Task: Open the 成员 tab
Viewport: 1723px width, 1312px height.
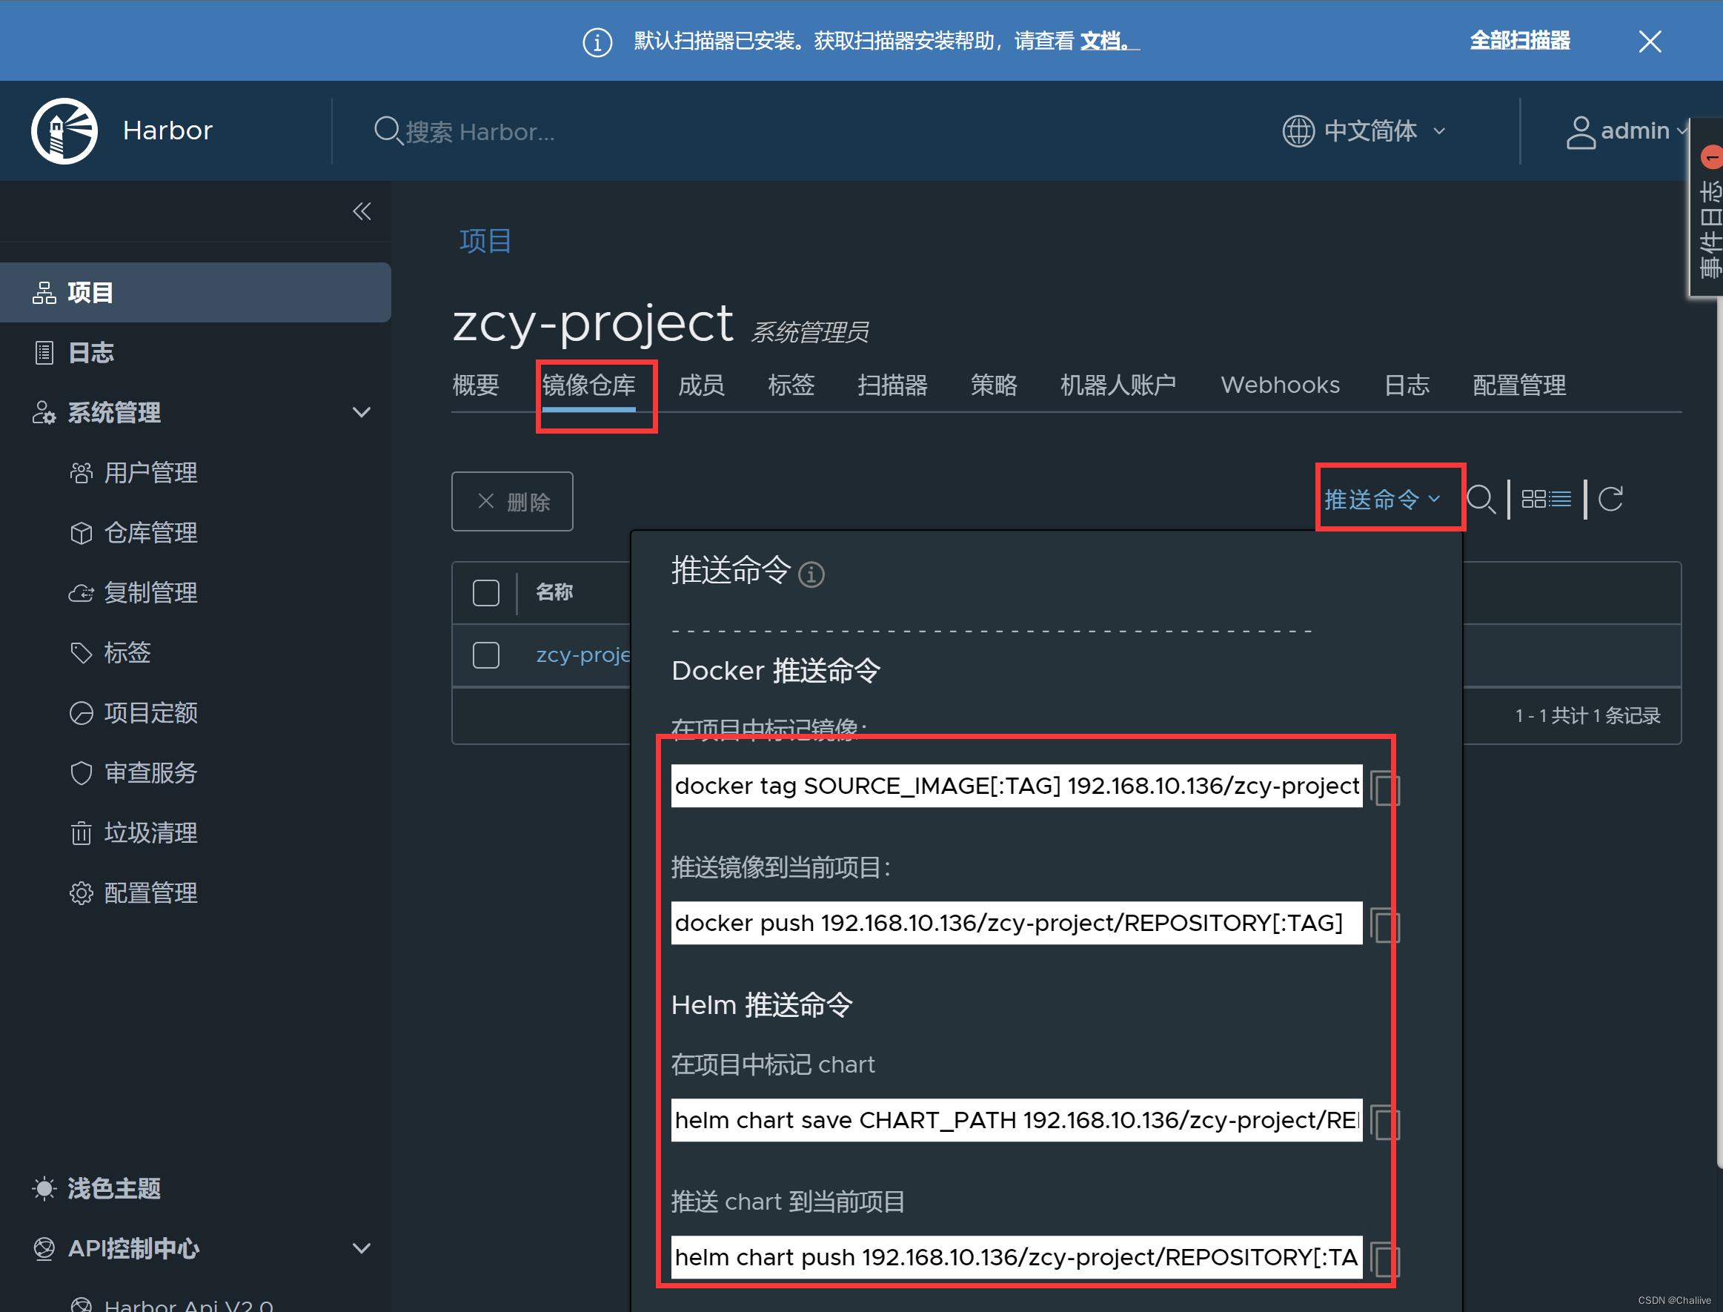Action: click(x=701, y=385)
